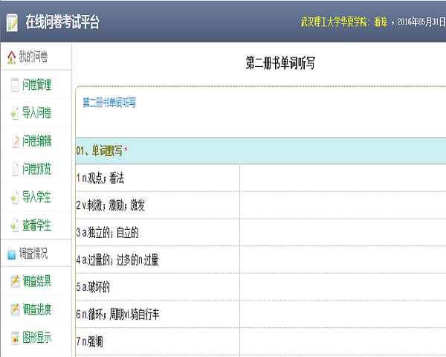Click the 问卷编辑 pencil icon
The width and height of the screenshot is (446, 357).
tap(15, 141)
